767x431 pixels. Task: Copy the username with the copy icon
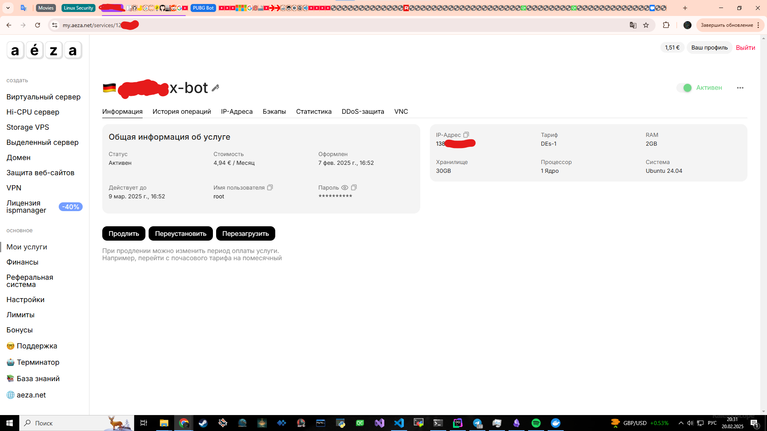point(270,188)
